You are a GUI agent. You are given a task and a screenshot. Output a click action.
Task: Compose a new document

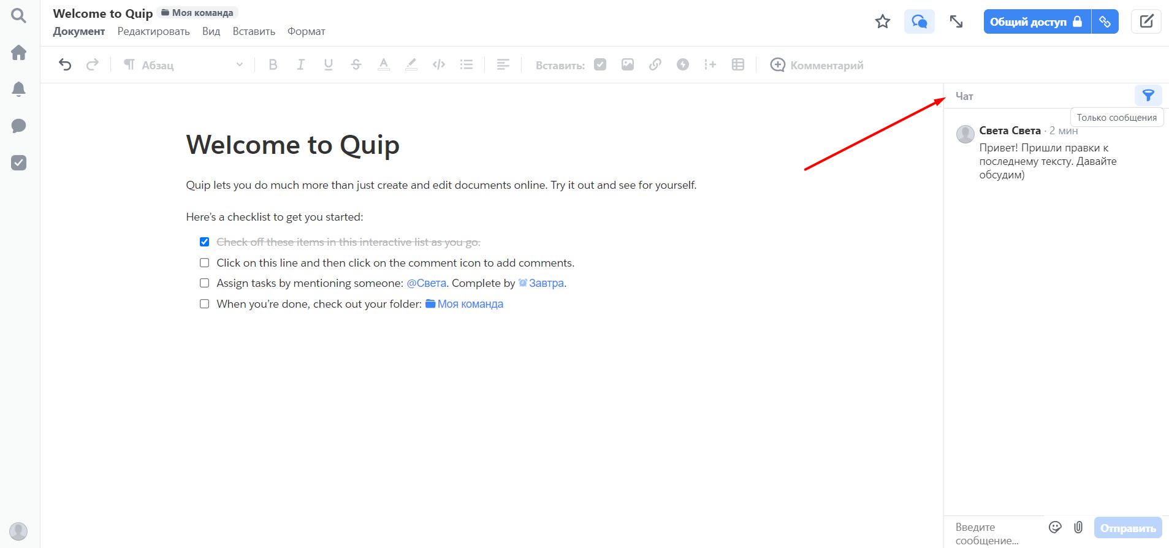pyautogui.click(x=1146, y=21)
